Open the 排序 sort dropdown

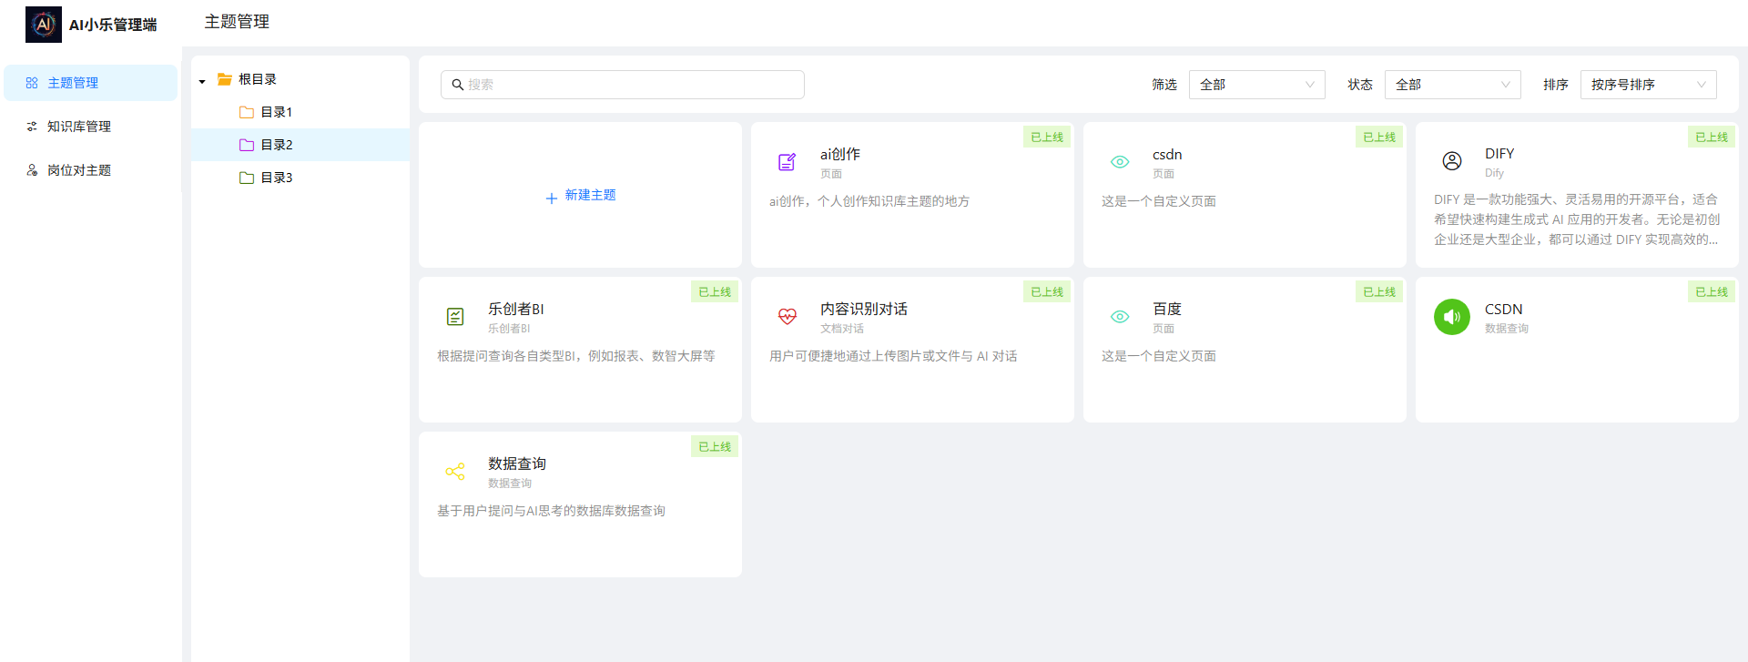point(1648,85)
